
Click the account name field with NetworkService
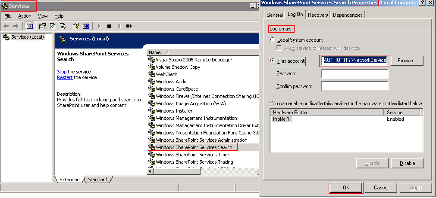354,61
